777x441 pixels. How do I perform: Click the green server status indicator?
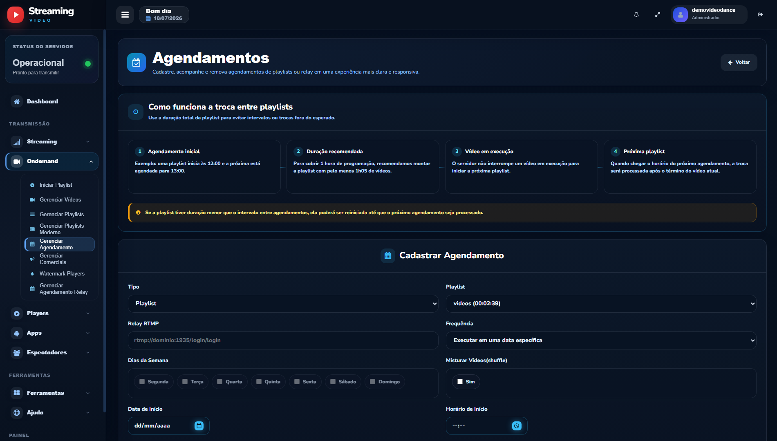click(87, 64)
